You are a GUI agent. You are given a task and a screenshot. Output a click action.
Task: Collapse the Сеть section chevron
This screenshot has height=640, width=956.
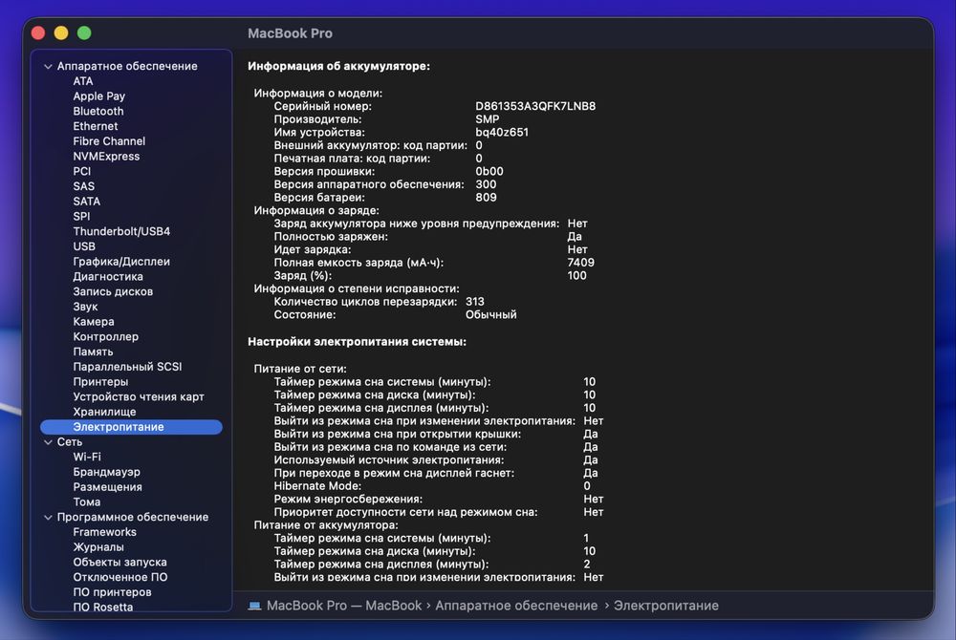tap(48, 442)
